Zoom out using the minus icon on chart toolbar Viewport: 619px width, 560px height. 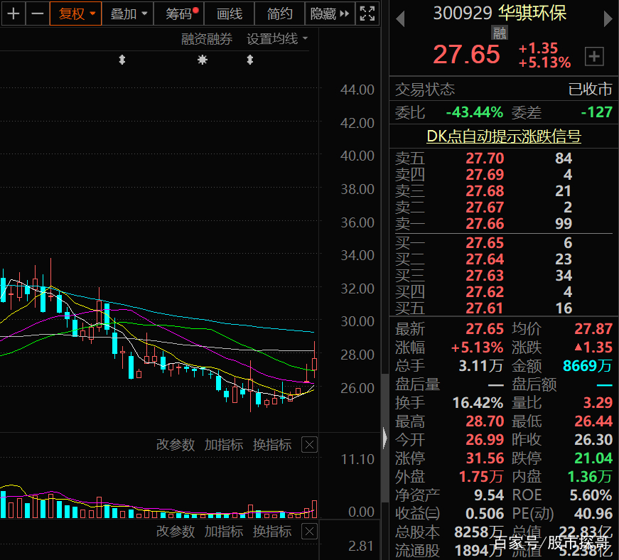pos(38,14)
